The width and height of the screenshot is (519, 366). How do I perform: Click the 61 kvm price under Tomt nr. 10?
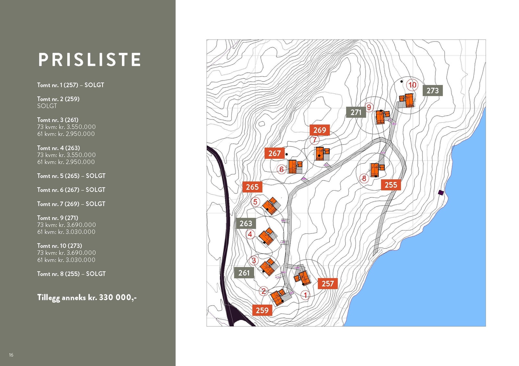(x=66, y=260)
